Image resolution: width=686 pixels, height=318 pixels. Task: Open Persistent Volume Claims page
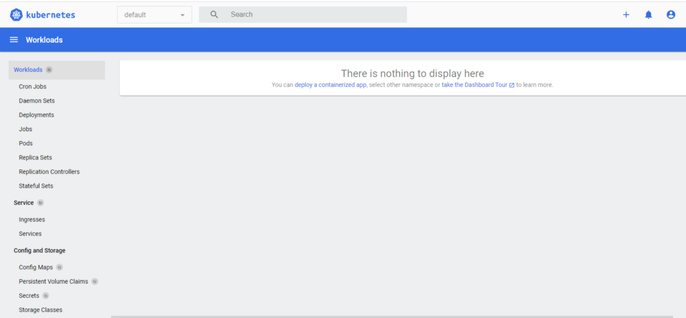[54, 281]
